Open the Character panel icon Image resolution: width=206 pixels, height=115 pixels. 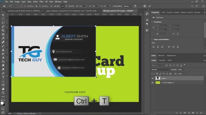click(x=147, y=20)
